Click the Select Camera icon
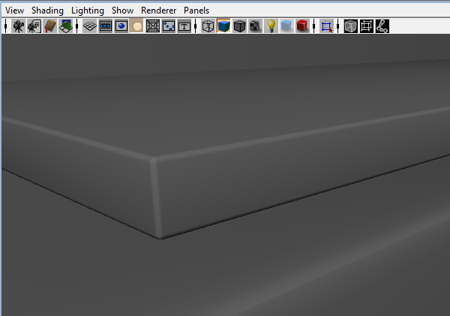This screenshot has width=450, height=316. 18,26
